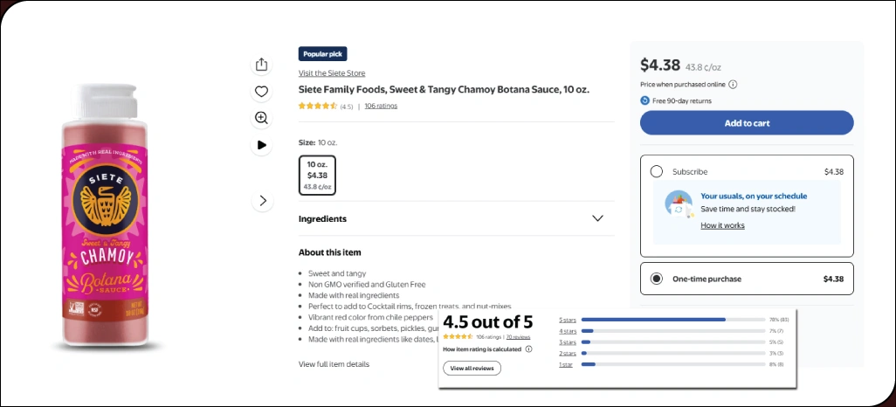The image size is (896, 407).
Task: Add item to favorites with heart icon
Action: point(261,92)
